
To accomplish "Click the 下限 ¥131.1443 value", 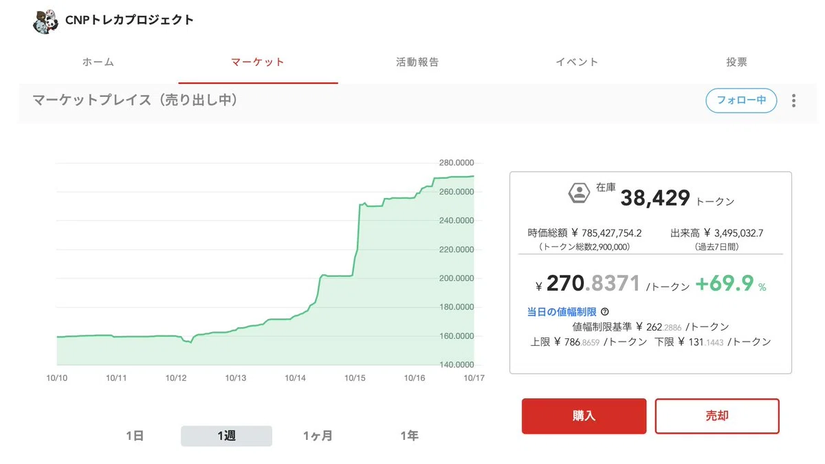I will [713, 342].
